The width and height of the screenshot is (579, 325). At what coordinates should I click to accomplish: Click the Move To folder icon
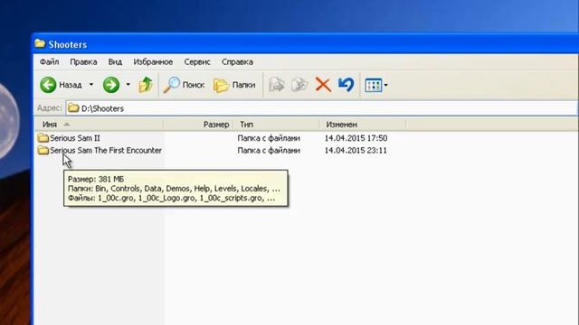(277, 85)
